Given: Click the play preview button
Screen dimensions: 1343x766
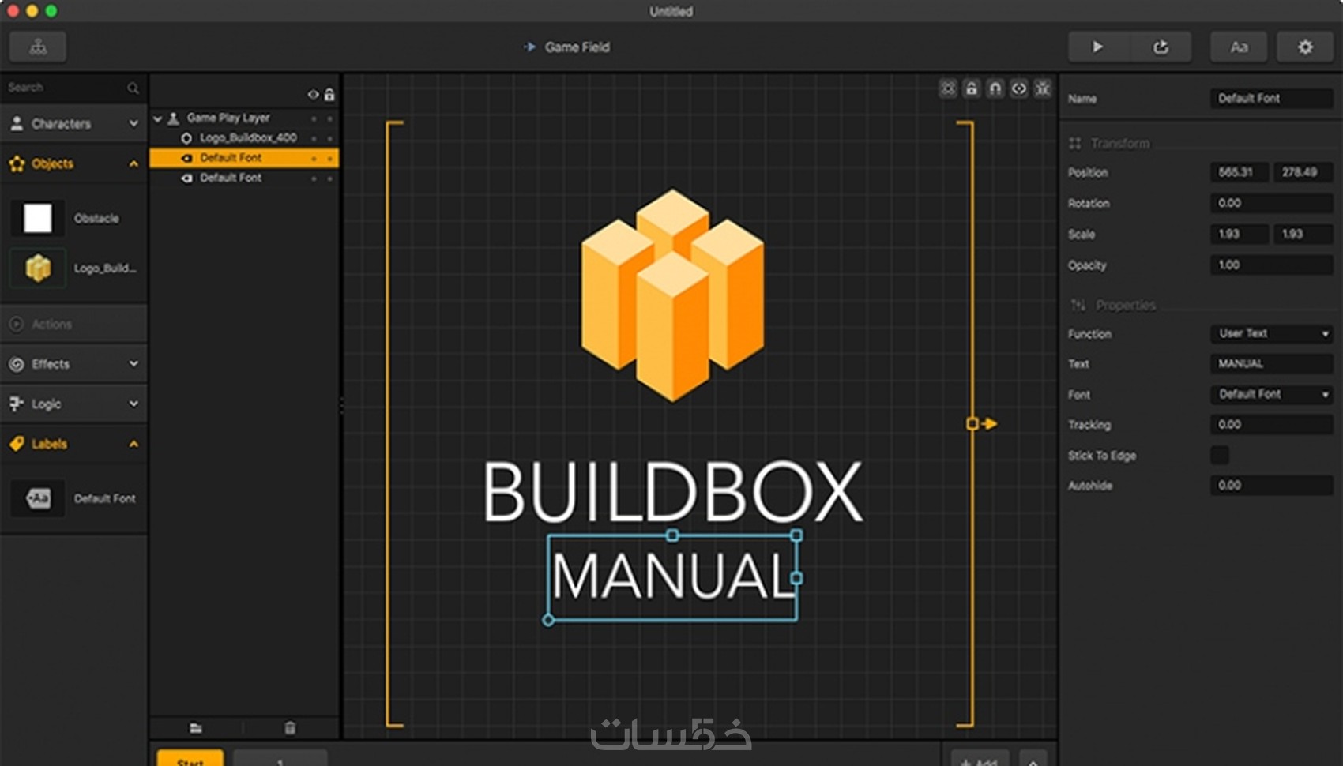Looking at the screenshot, I should 1098,47.
